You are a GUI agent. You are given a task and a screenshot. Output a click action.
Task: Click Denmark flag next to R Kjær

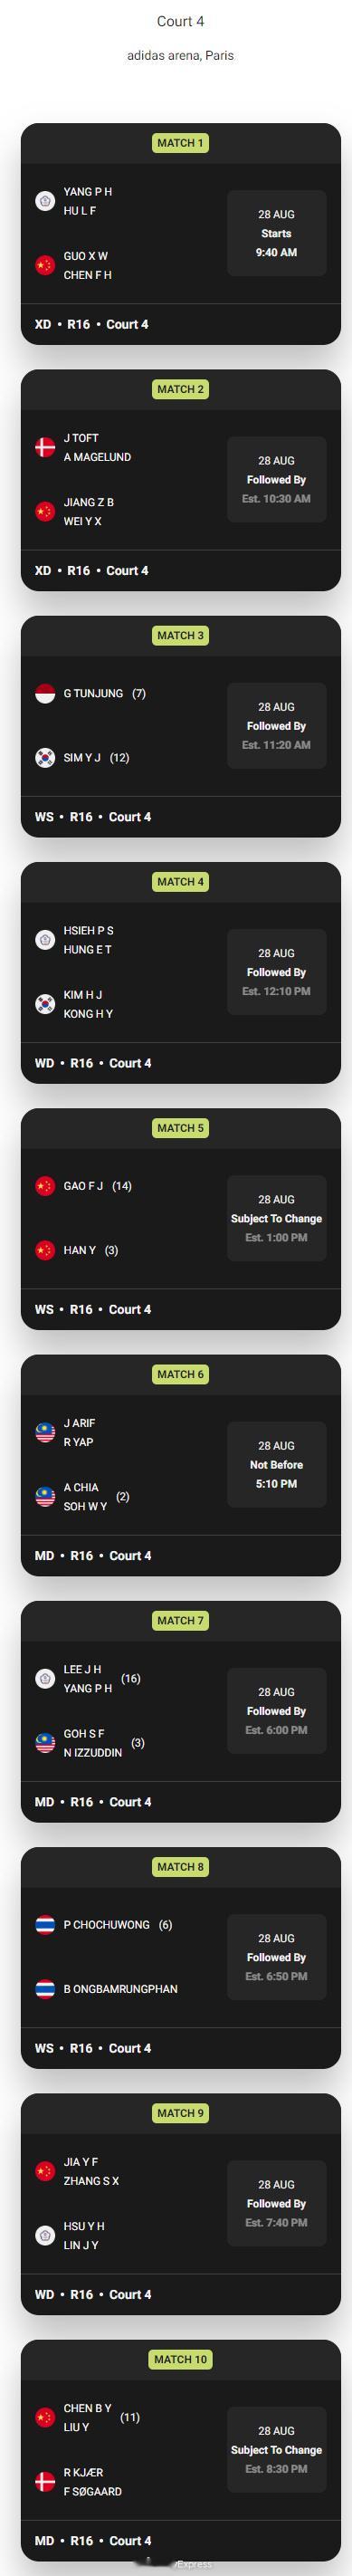click(x=45, y=2481)
